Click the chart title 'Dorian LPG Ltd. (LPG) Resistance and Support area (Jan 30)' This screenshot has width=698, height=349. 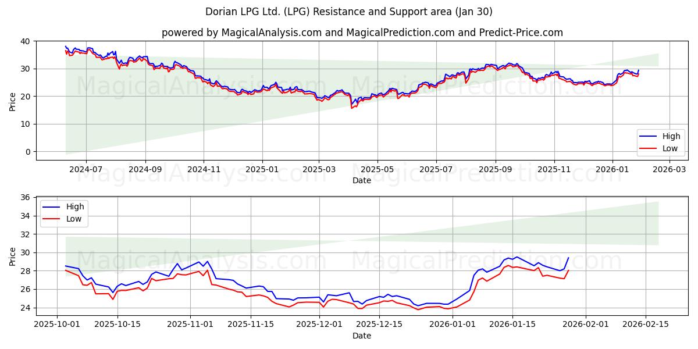(349, 12)
